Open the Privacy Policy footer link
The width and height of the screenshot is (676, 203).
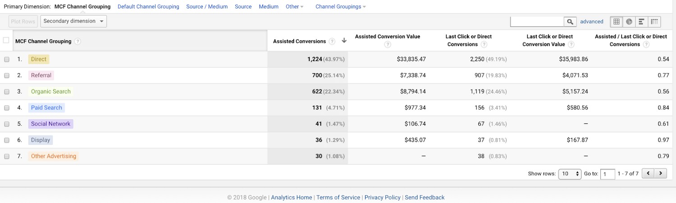382,198
